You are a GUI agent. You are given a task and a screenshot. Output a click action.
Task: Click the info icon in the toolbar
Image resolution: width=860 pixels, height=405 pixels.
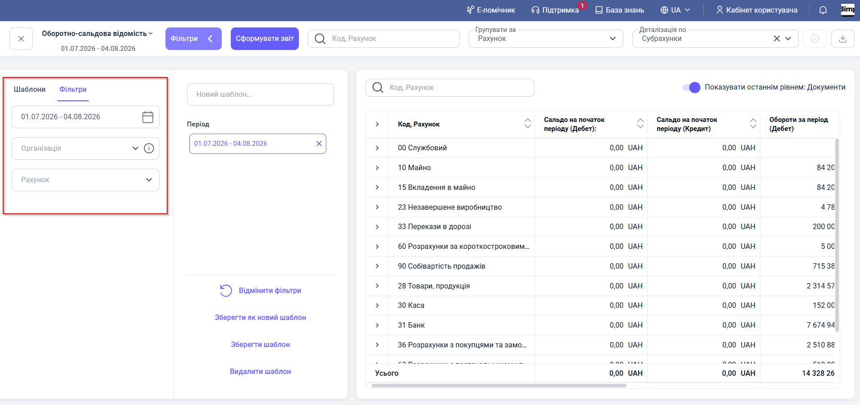click(x=815, y=39)
